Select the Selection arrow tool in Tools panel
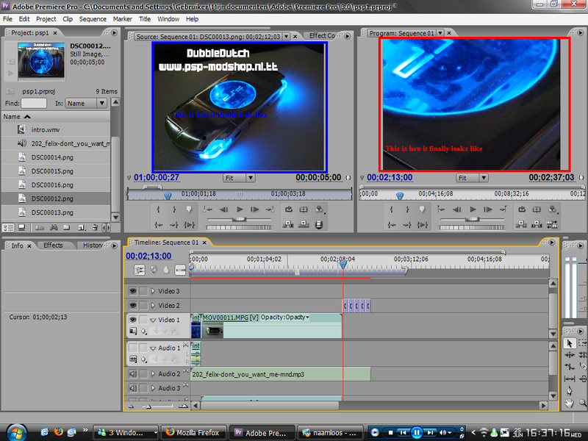Viewport: 588px width, 441px height. click(x=569, y=343)
